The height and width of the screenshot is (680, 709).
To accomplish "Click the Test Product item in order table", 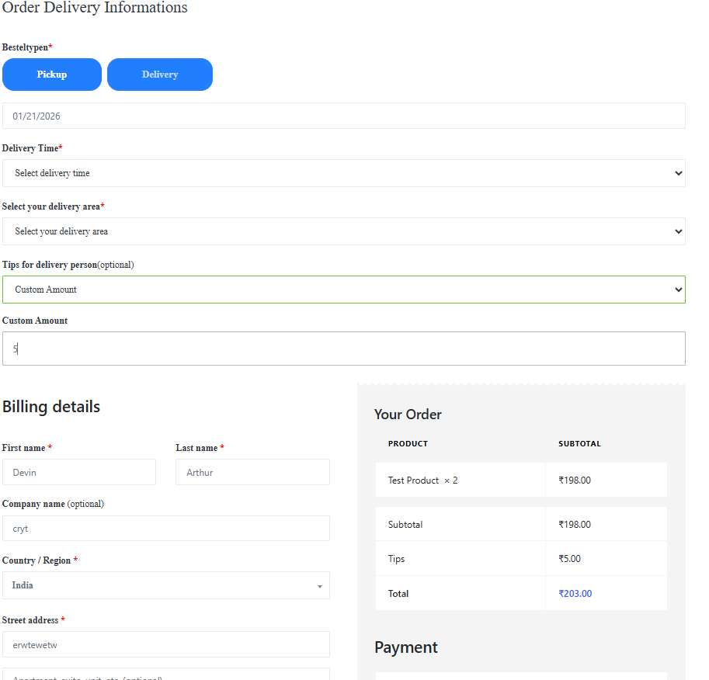I will (414, 481).
